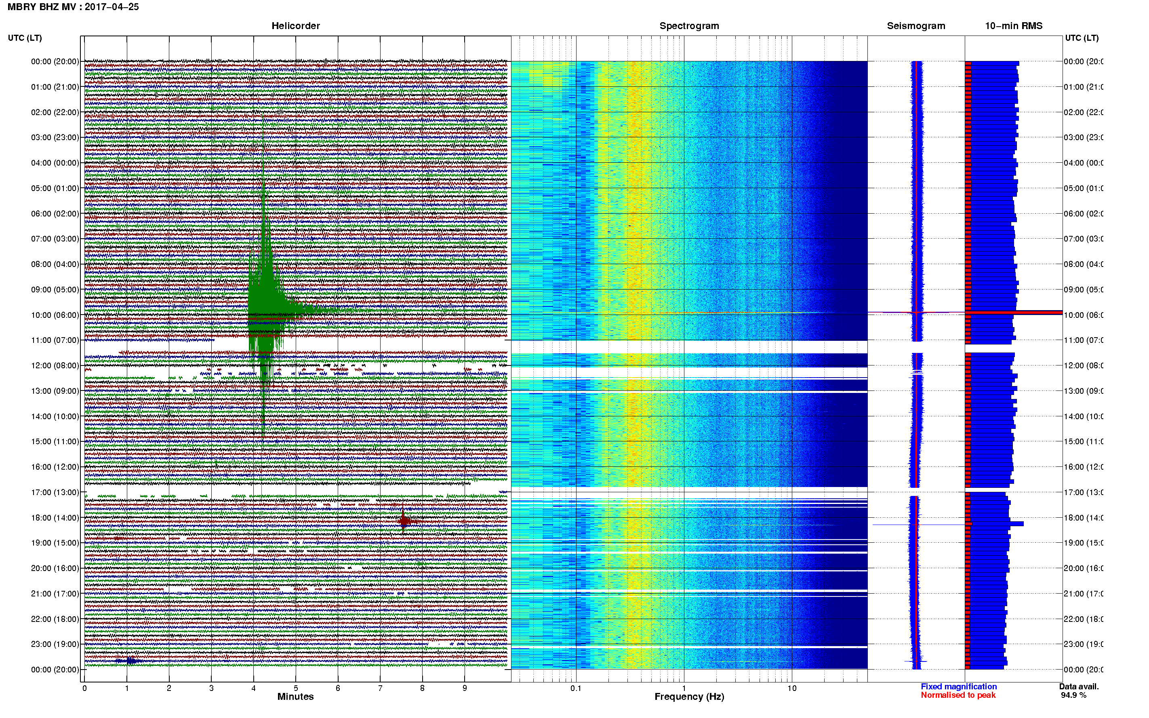
Task: Click the red 'Normalised to peak' legend text
Action: [958, 695]
